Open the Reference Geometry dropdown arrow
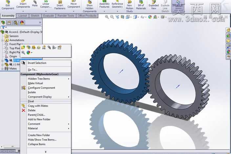The width and height of the screenshot is (231, 154). coord(117,11)
